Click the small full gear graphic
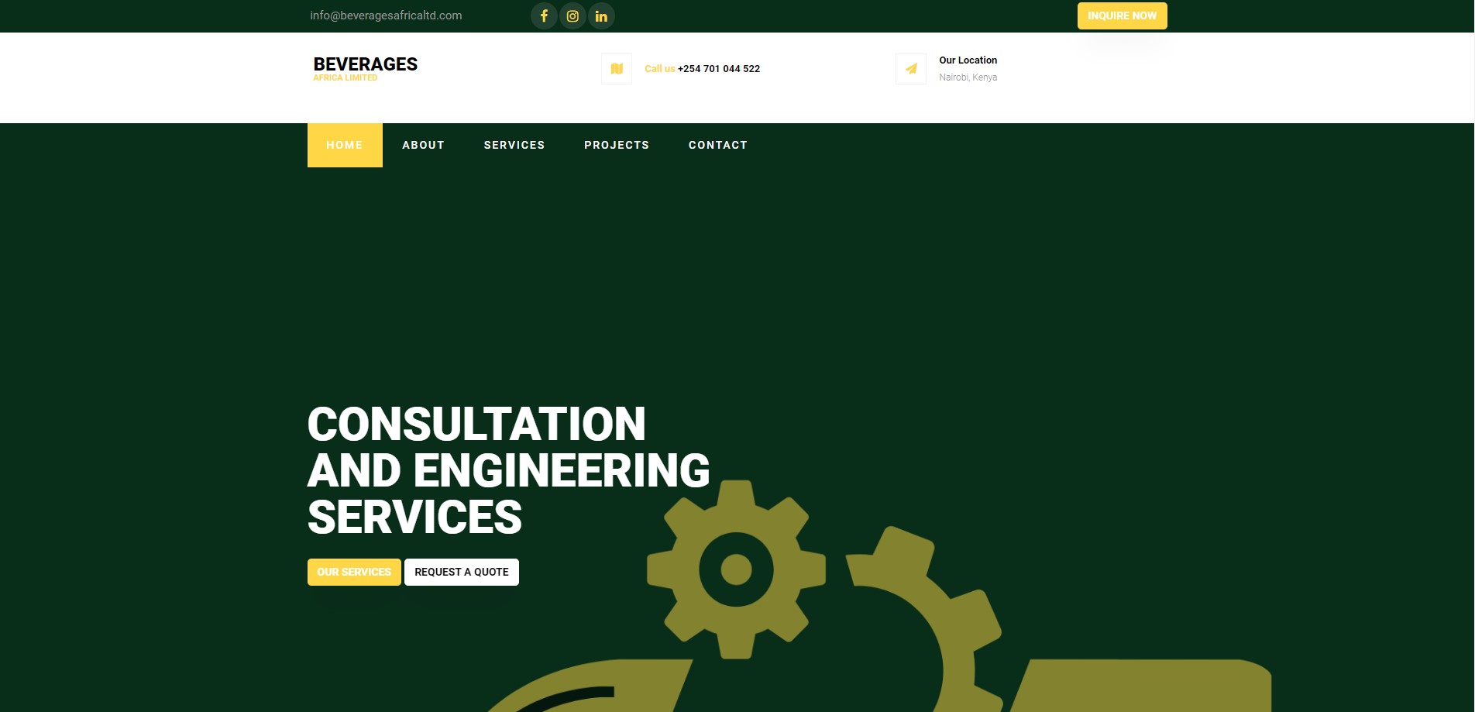The image size is (1475, 712). pyautogui.click(x=736, y=569)
